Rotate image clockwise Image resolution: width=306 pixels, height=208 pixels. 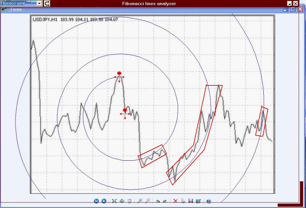point(165,201)
